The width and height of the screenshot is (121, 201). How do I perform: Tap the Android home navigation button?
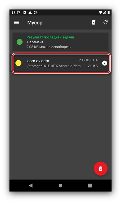(x=61, y=185)
